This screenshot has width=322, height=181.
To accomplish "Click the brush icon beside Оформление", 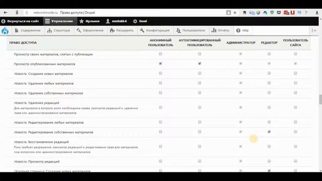I will click(x=79, y=30).
